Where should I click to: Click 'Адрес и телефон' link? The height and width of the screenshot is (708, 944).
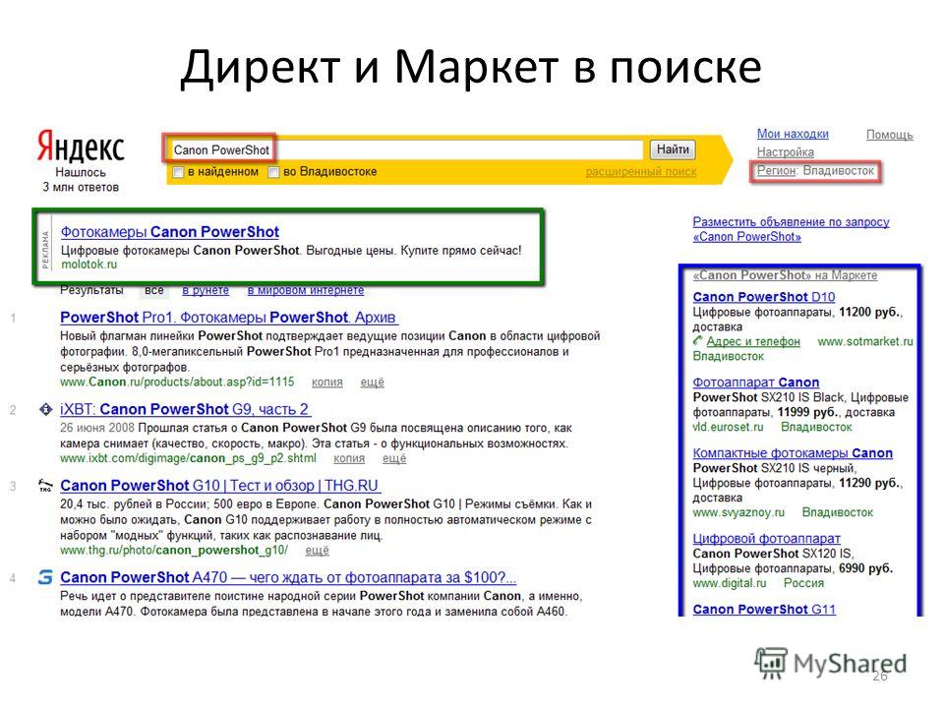click(x=753, y=341)
